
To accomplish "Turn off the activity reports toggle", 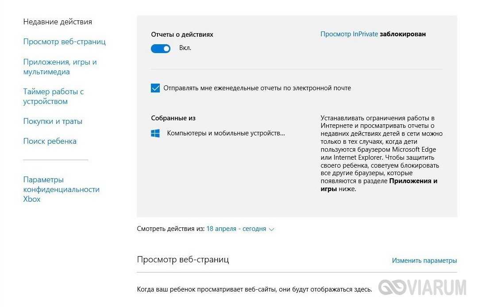I will (x=161, y=49).
